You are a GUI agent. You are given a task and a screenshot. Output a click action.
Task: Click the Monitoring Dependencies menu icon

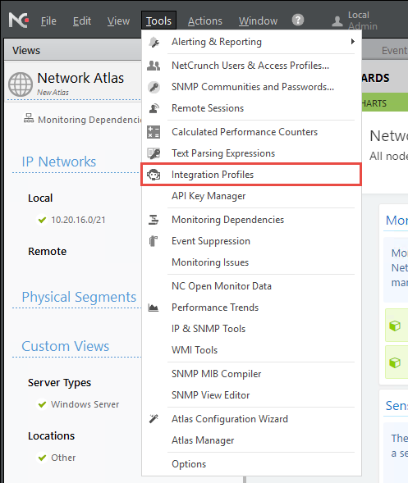tap(154, 220)
